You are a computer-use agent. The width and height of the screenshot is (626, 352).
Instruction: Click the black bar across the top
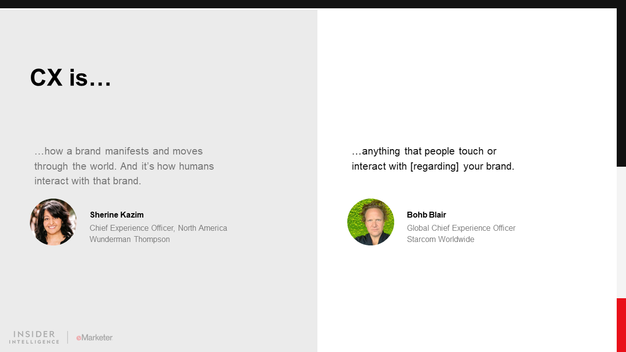313,4
